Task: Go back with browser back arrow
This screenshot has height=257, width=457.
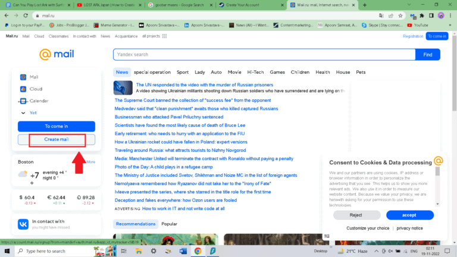Action: point(7,15)
